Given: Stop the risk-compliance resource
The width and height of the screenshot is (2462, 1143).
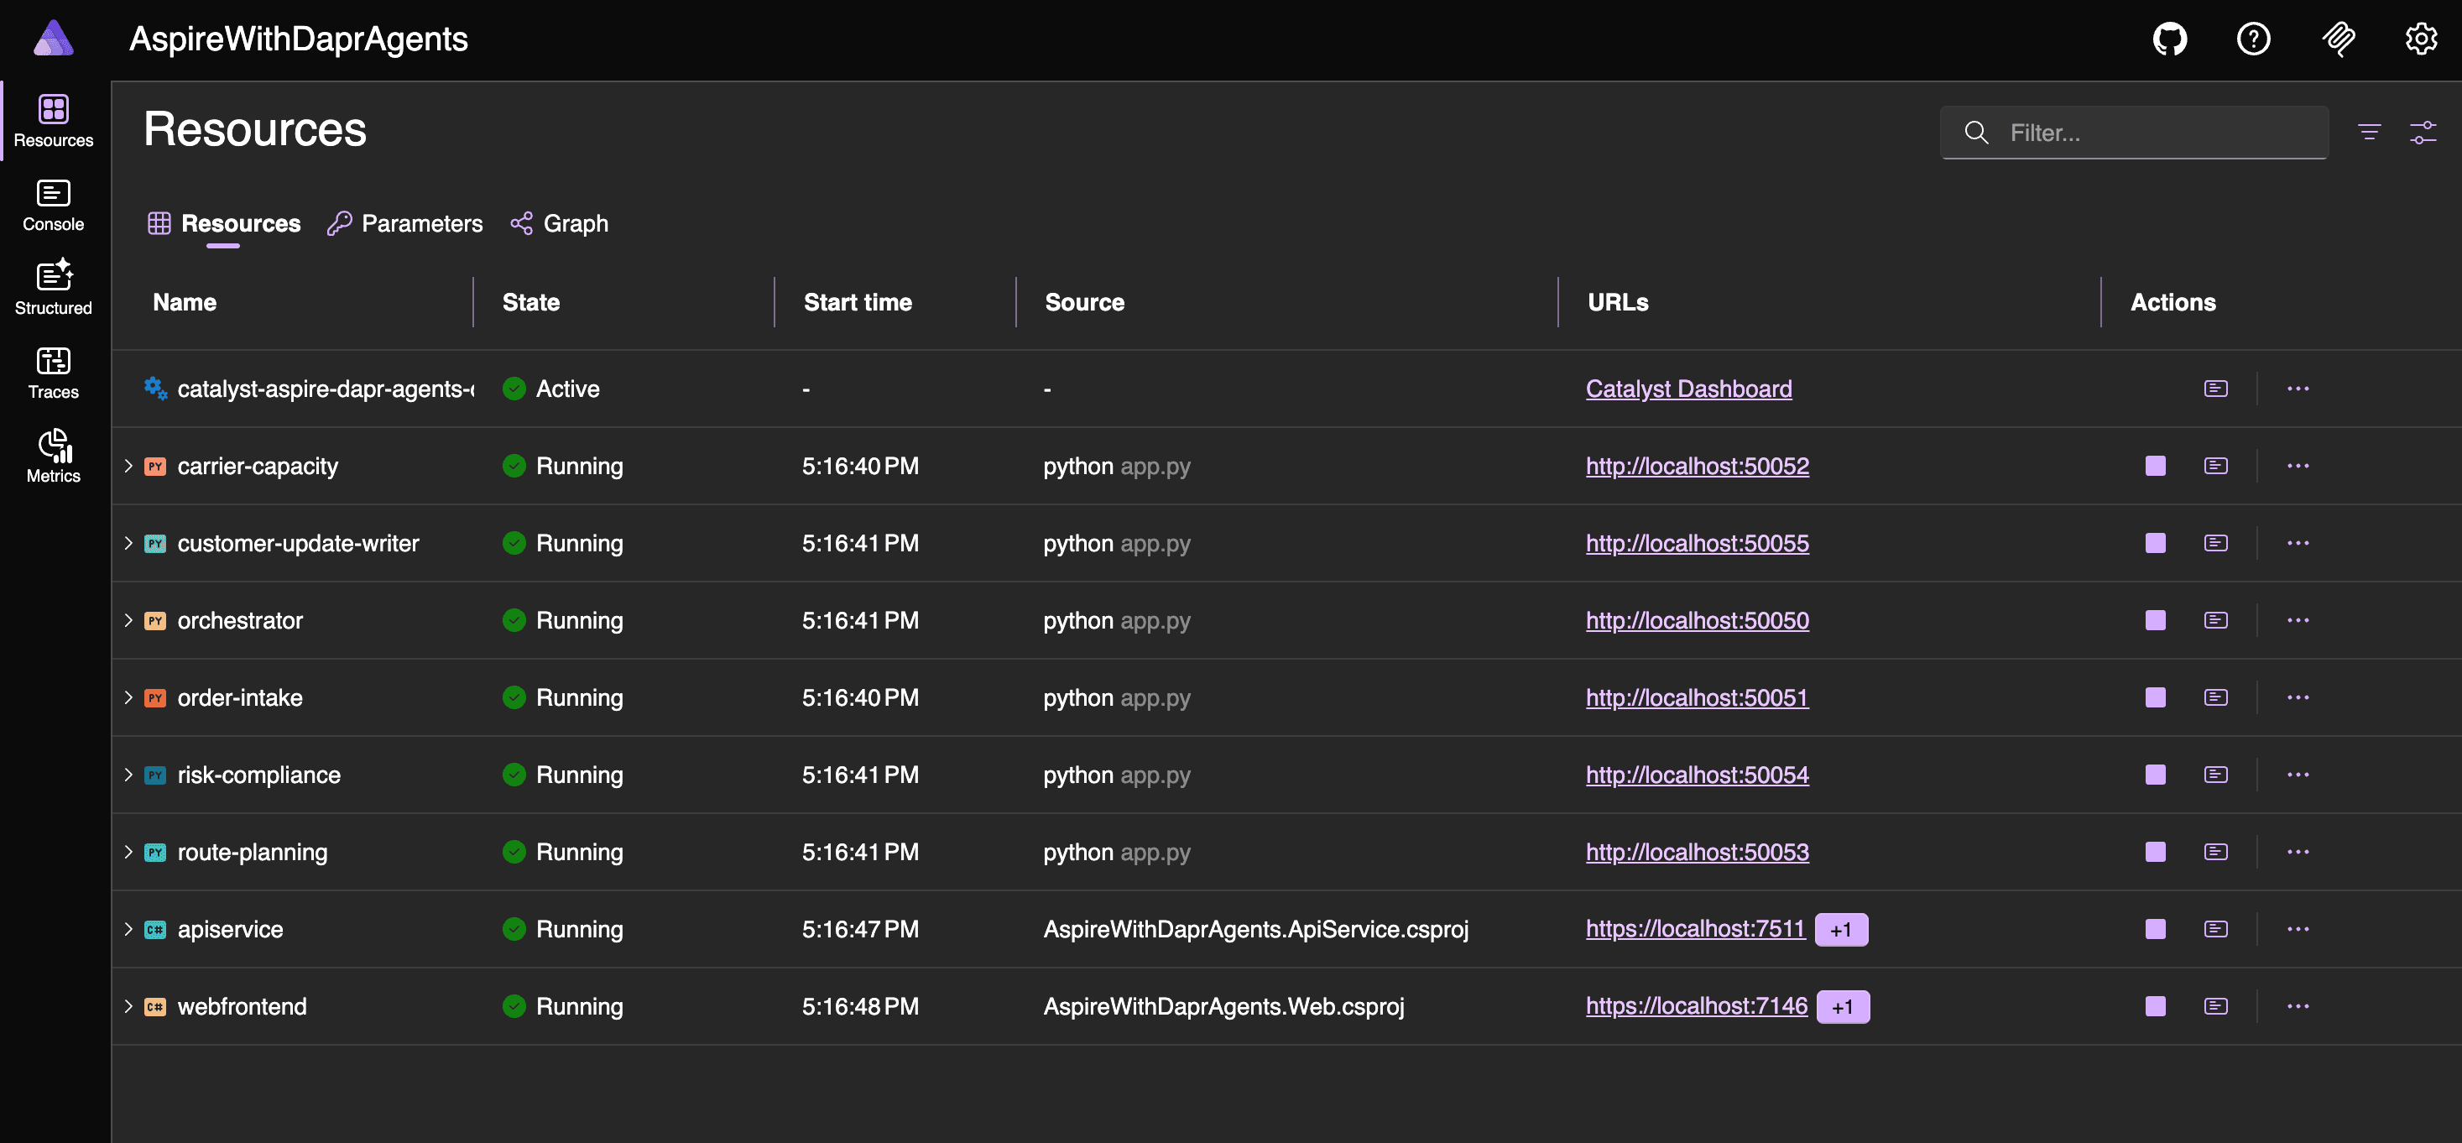Looking at the screenshot, I should [2155, 774].
